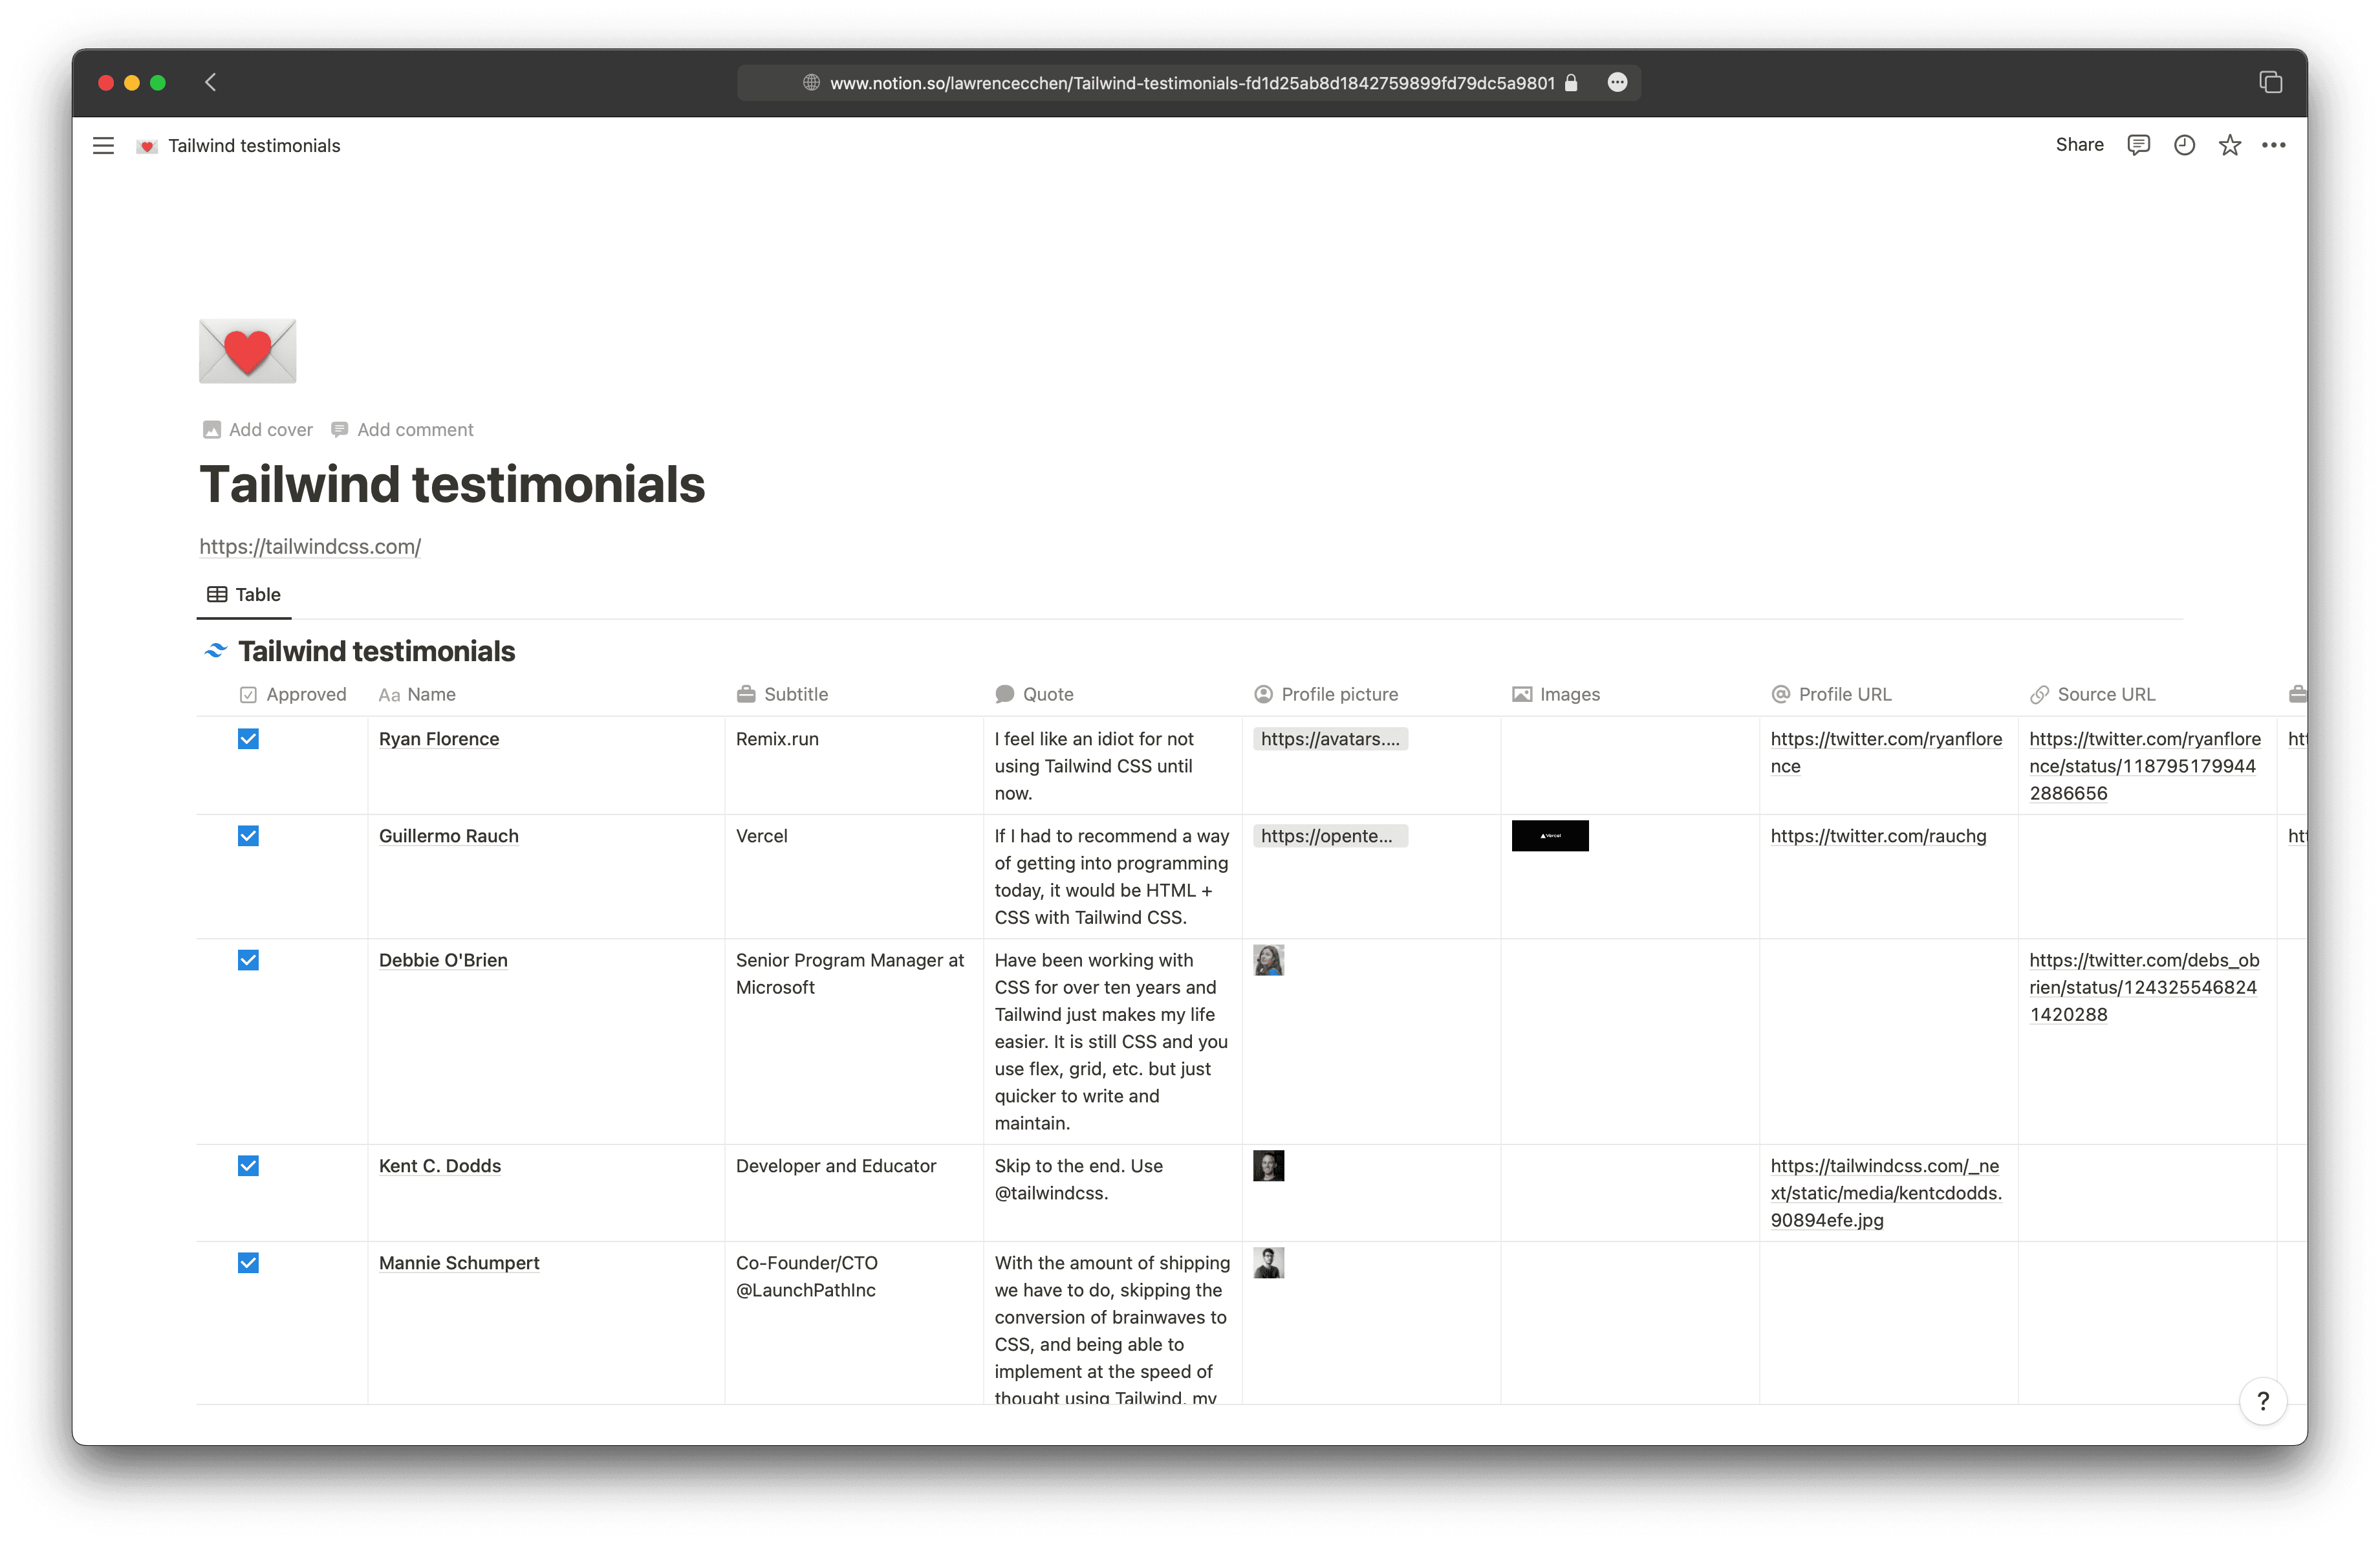Open comments via speech bubble icon
Viewport: 2380px width, 1541px height.
(2138, 145)
